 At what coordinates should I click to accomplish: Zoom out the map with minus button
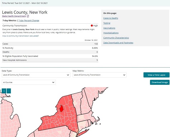(9, 91)
